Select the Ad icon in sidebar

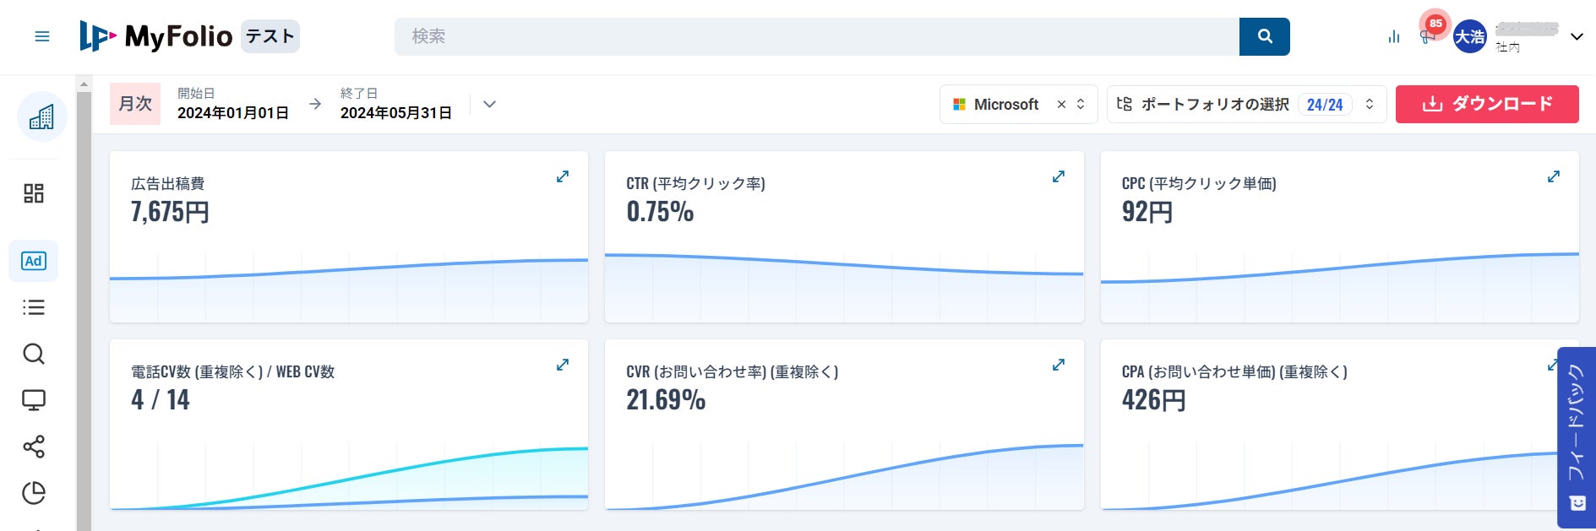coord(34,261)
